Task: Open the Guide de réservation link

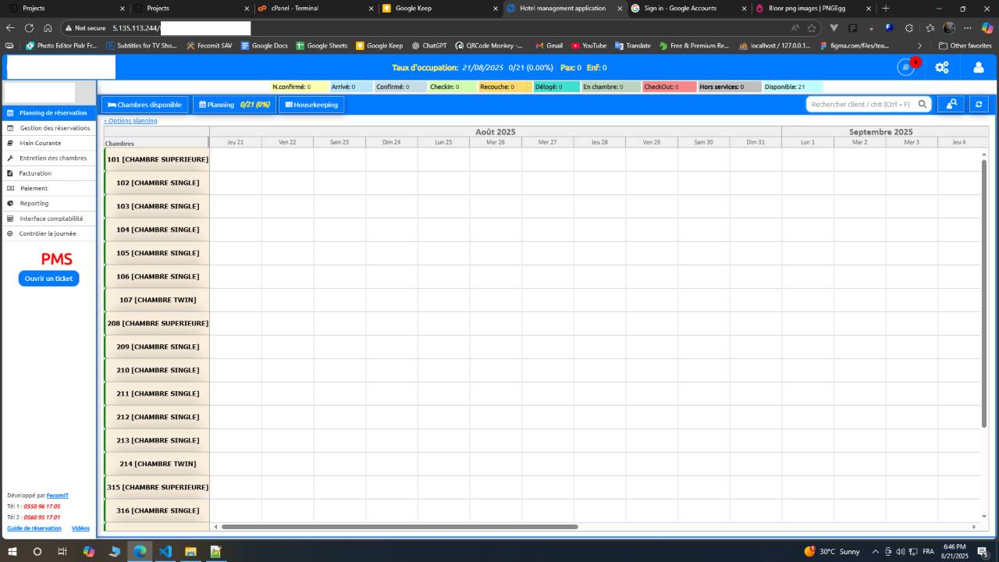Action: pos(34,528)
